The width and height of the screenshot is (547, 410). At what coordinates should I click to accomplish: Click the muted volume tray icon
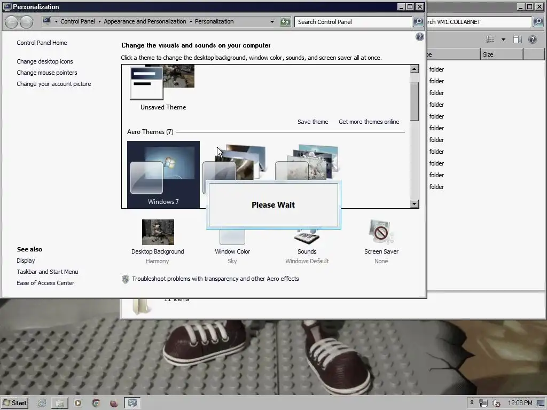[x=496, y=404]
